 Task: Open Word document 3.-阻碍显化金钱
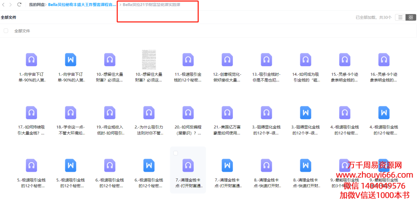(x=305, y=112)
